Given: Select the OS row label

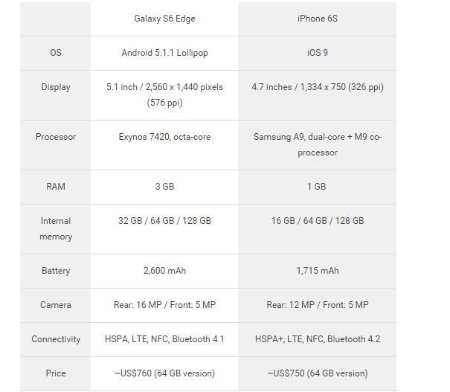Looking at the screenshot, I should tap(56, 53).
